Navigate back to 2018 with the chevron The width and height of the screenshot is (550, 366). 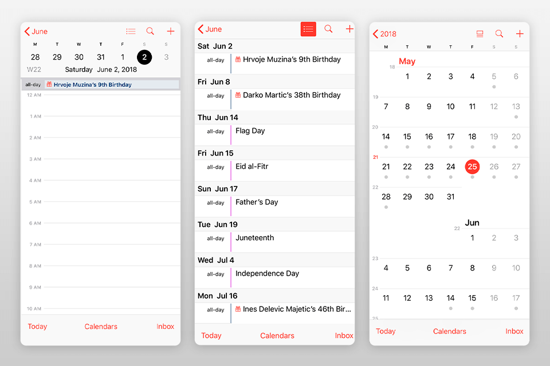tap(385, 34)
